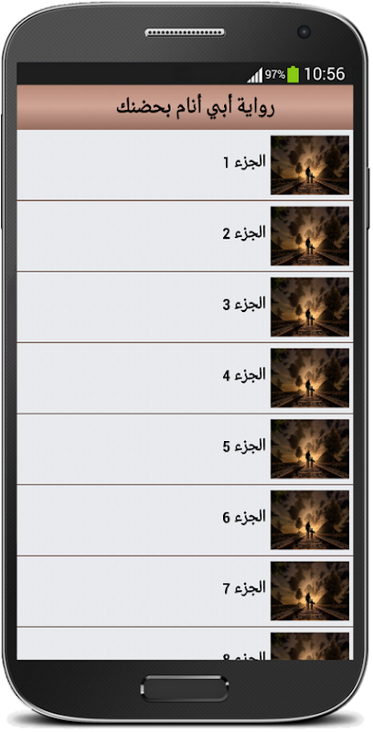373x732 pixels.
Task: Choose the الجزء 6 entry
Action: [185, 520]
